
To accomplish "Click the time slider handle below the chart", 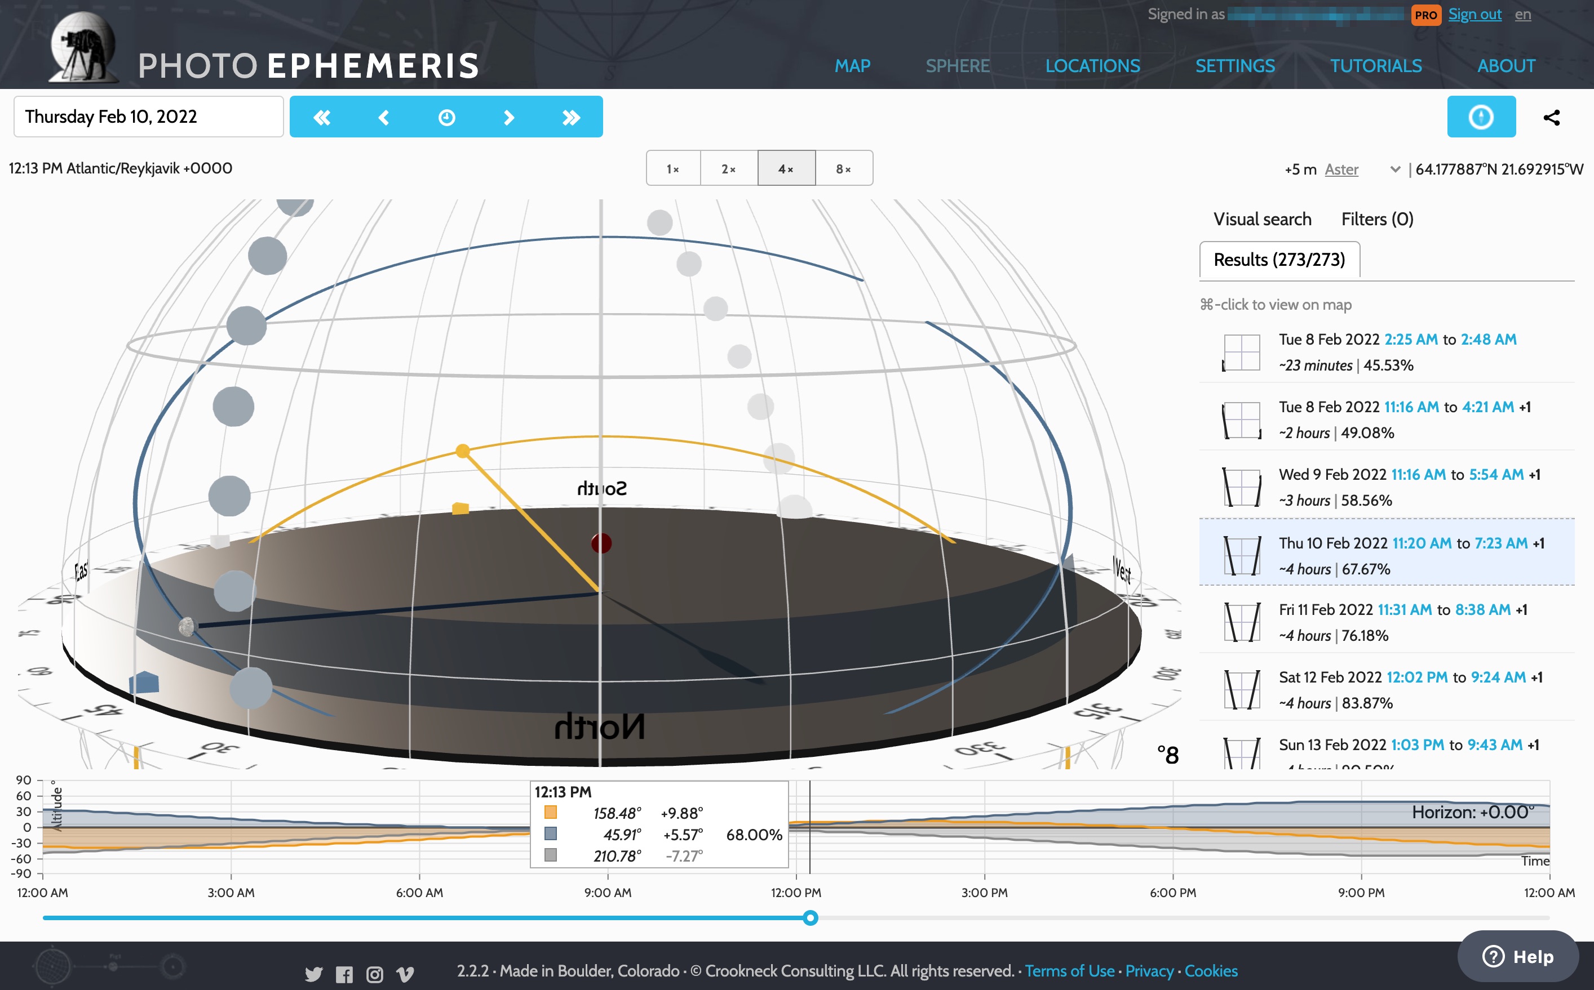I will coord(811,918).
